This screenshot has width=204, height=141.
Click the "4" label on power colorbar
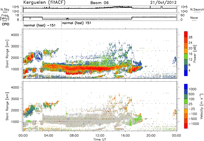click(189, 71)
